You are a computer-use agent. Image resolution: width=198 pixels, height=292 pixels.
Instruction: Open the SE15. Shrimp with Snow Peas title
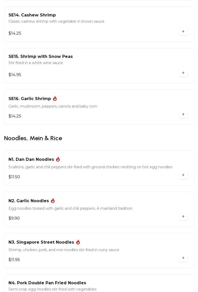click(x=41, y=56)
